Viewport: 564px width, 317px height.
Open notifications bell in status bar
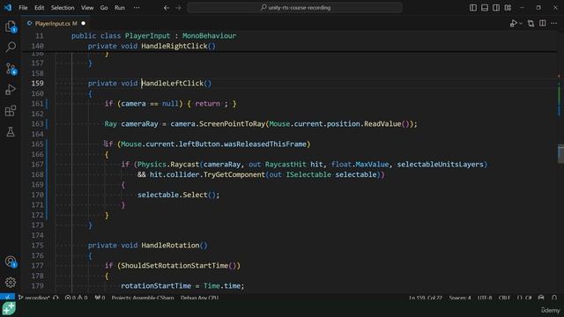click(554, 298)
